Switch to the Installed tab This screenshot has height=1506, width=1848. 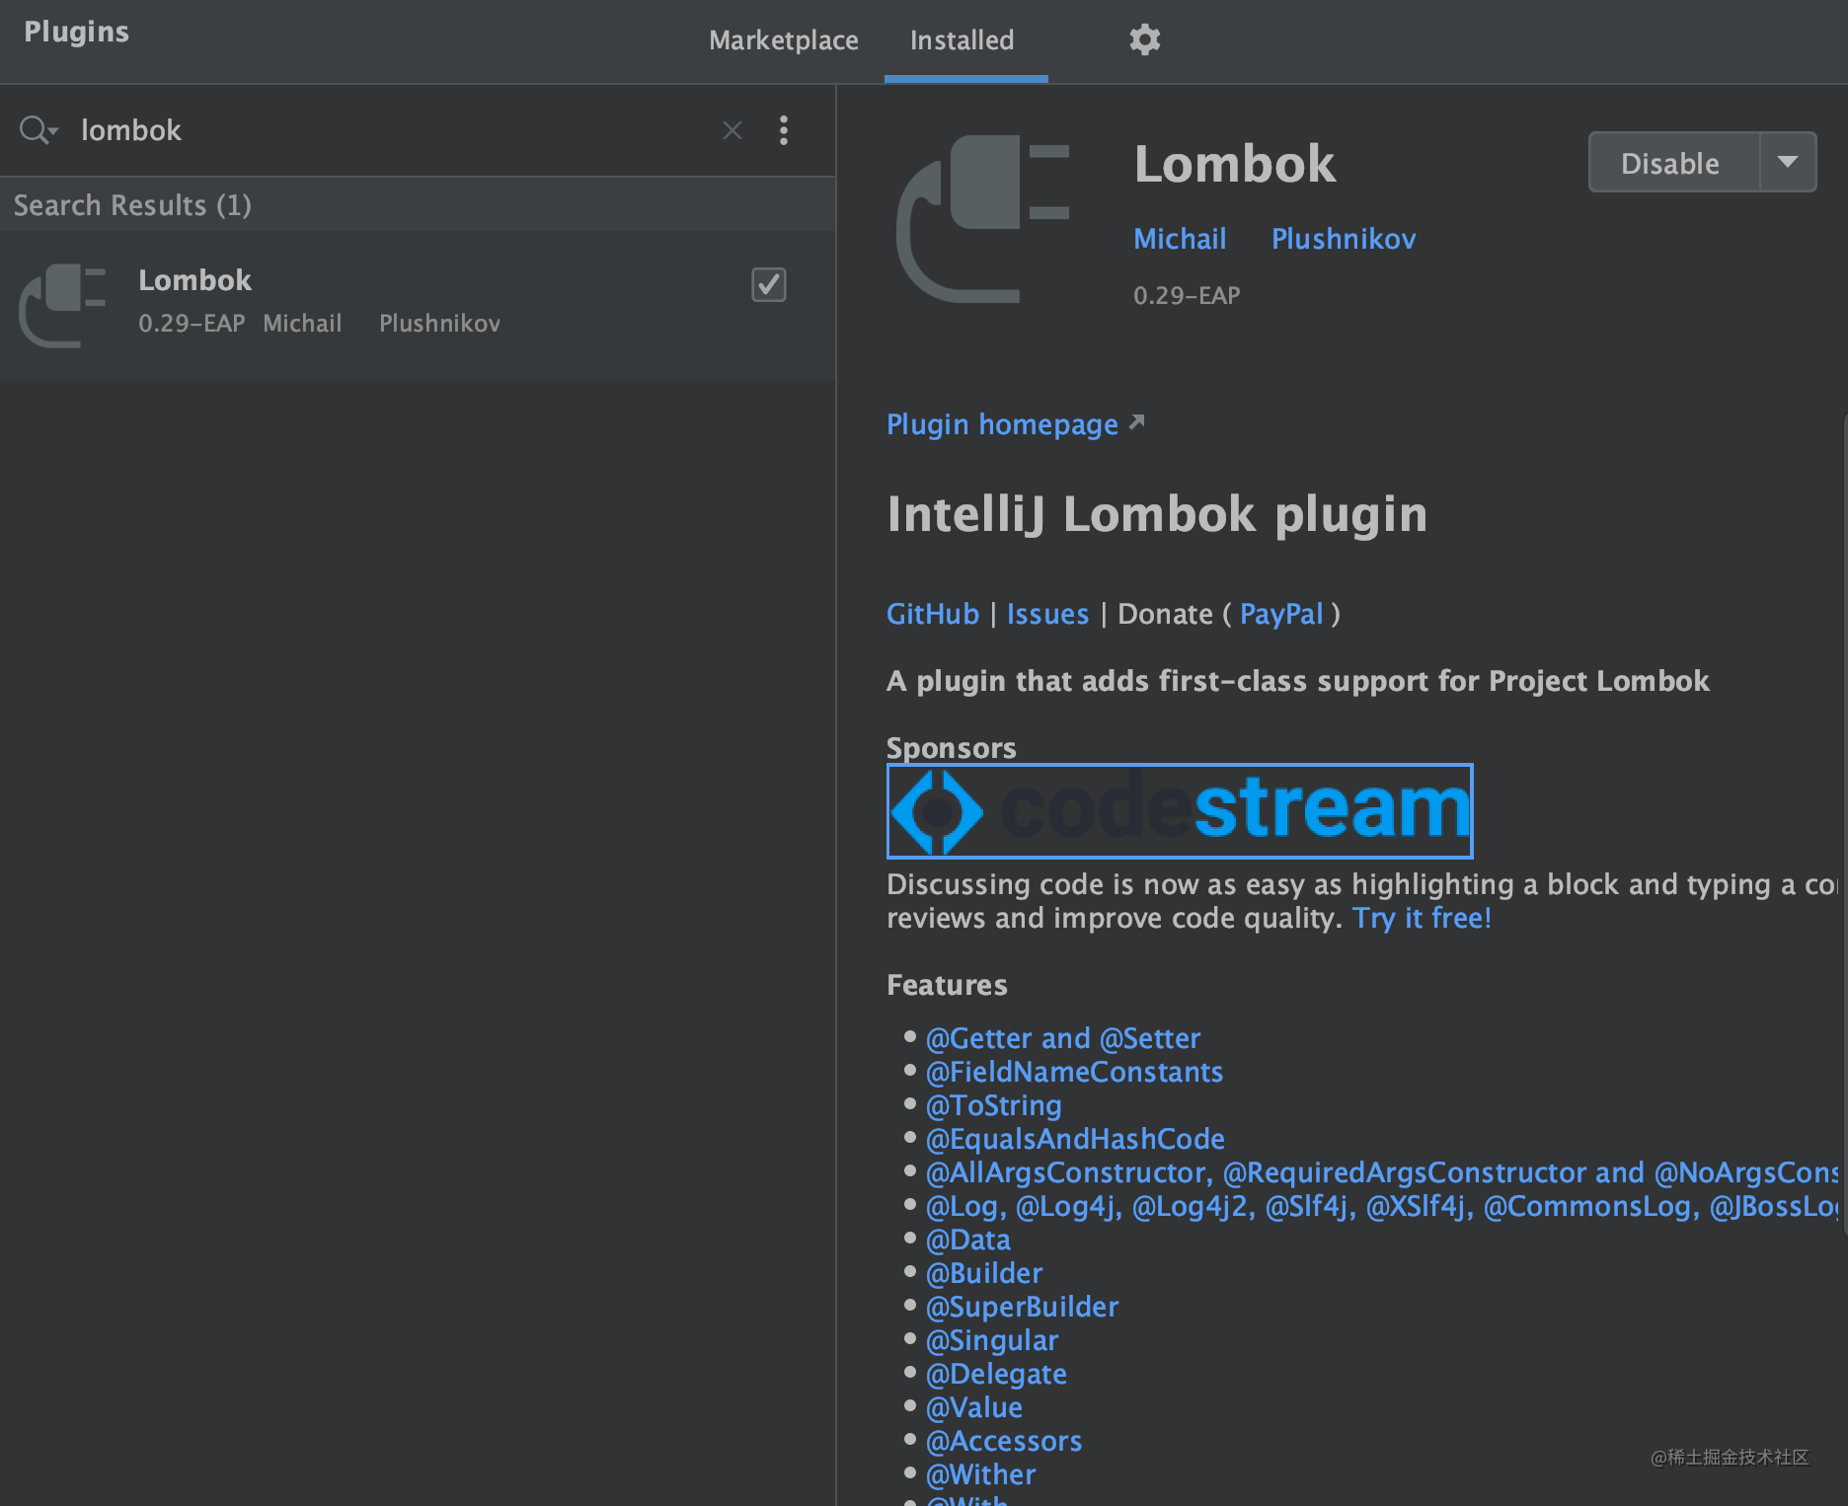(x=962, y=40)
